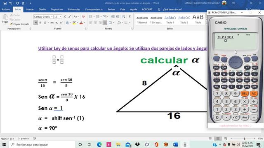Open Microsoft Edge from taskbar
Screen dimensions: 264x148
click(x=99, y=145)
